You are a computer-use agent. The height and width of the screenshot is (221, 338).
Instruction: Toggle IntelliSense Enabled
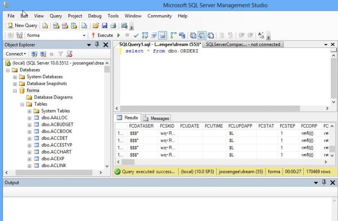[163, 35]
